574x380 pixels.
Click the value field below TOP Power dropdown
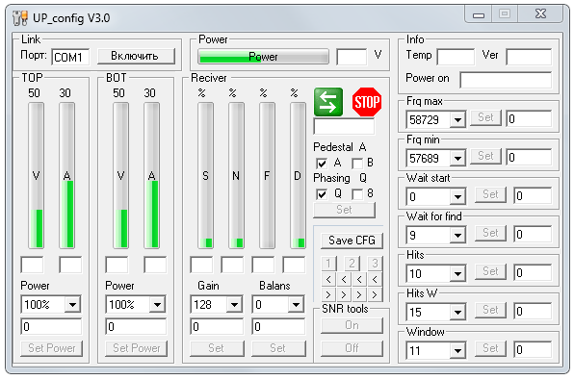tap(51, 326)
